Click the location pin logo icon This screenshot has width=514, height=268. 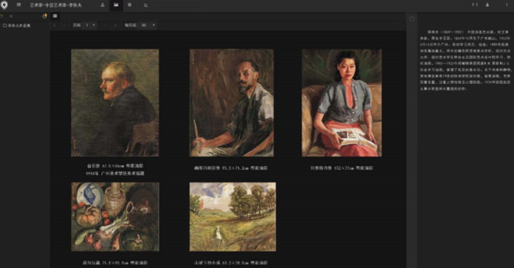coord(4,5)
